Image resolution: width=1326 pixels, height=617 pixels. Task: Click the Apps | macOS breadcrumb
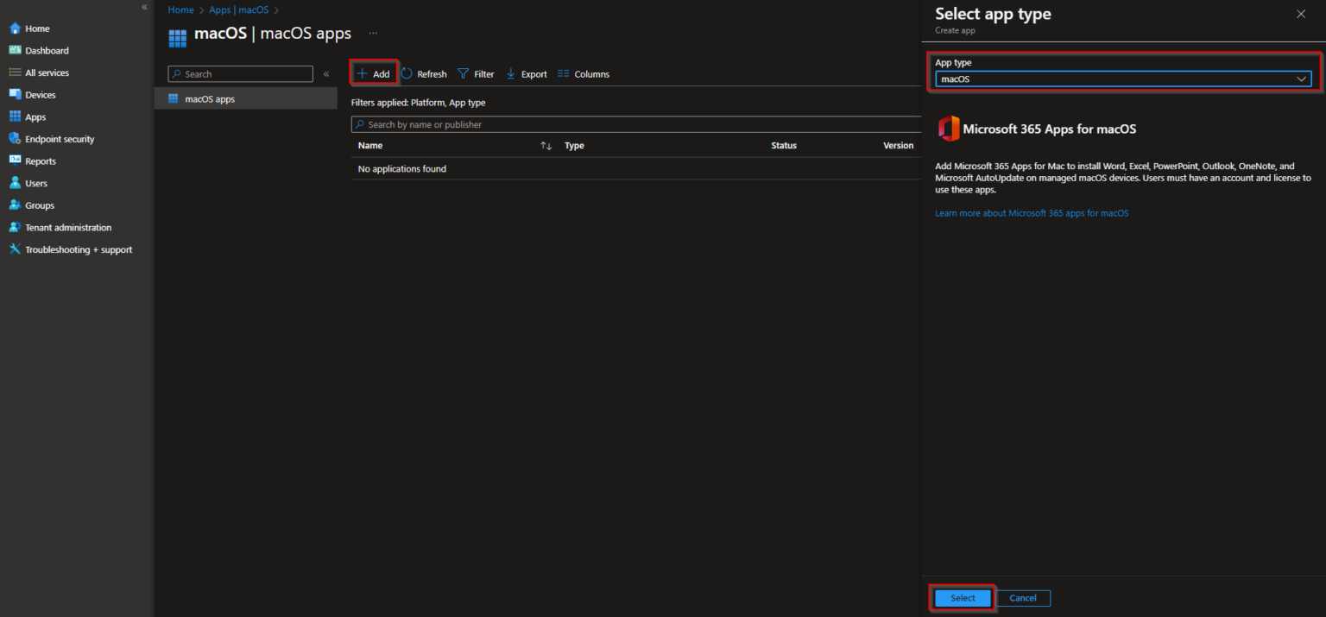click(239, 10)
